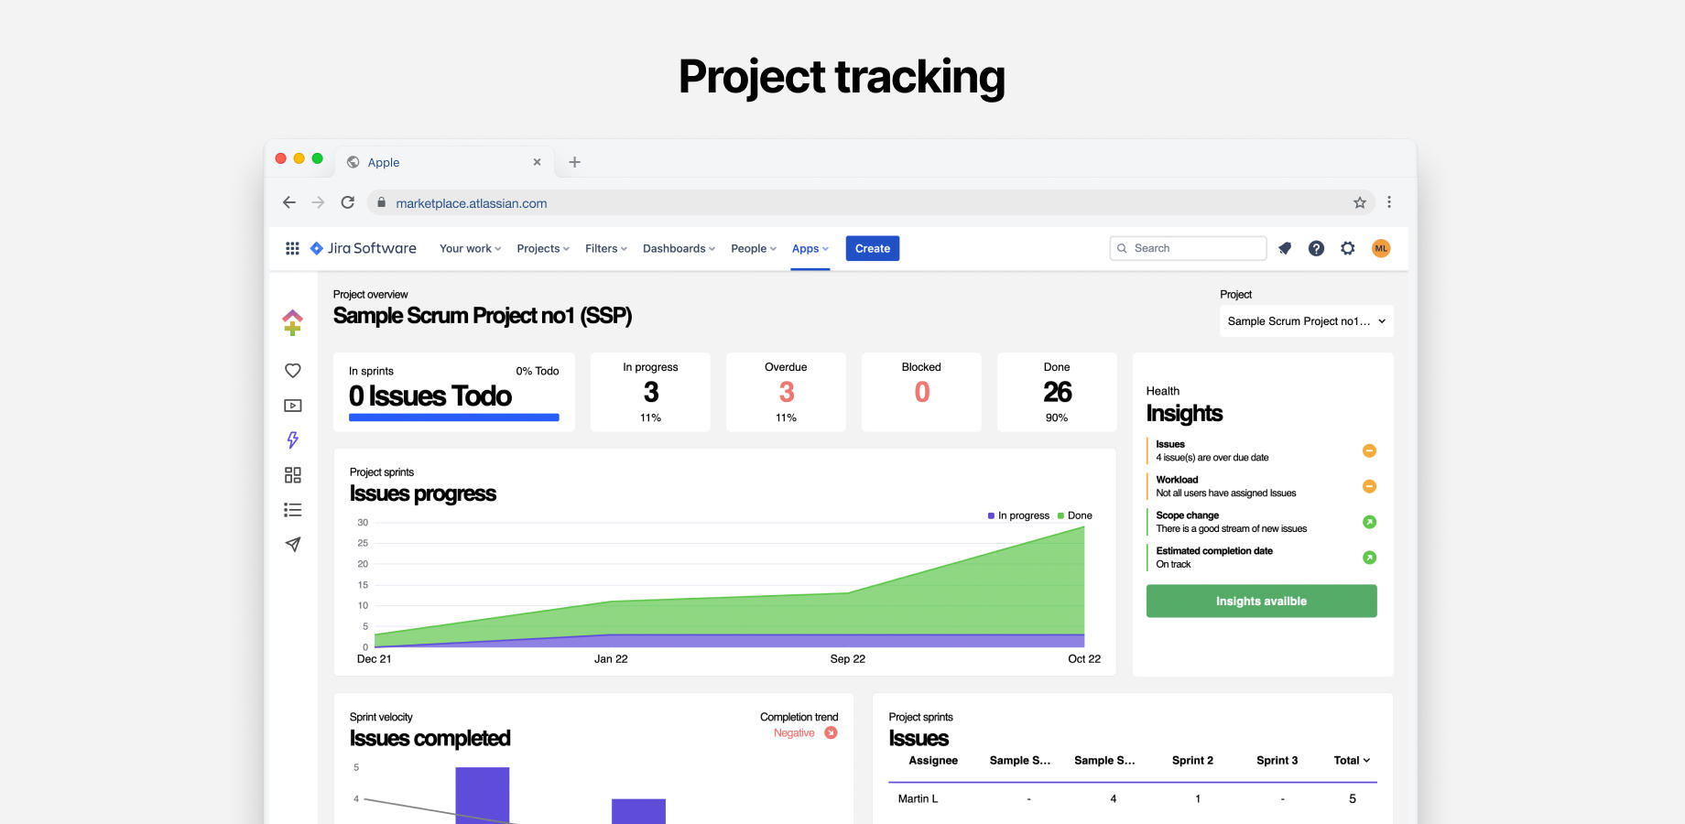Viewport: 1685px width, 824px height.
Task: Select the Apple browser tab
Action: [x=445, y=162]
